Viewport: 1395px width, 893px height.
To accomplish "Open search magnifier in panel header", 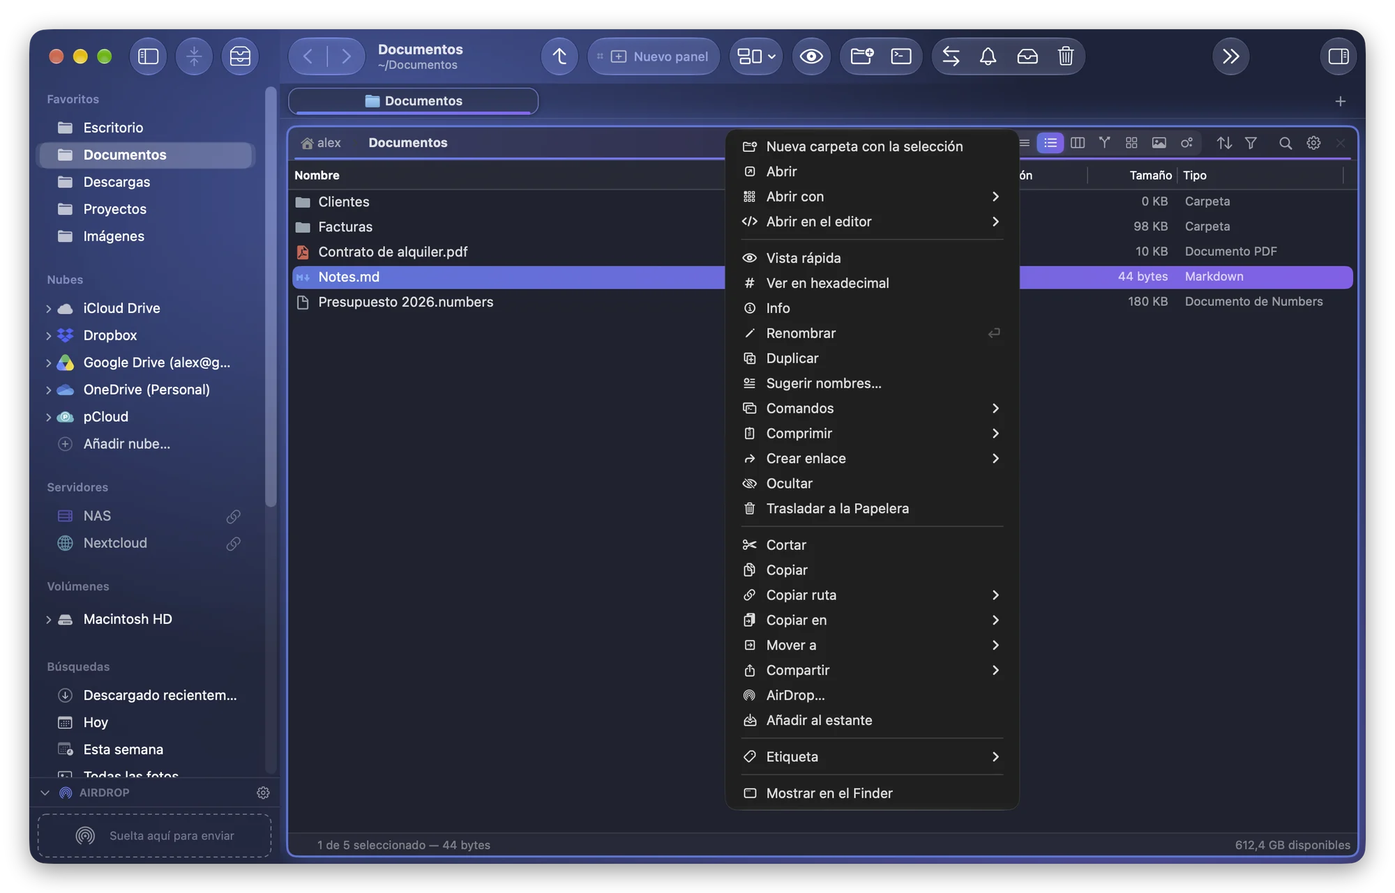I will click(x=1285, y=143).
